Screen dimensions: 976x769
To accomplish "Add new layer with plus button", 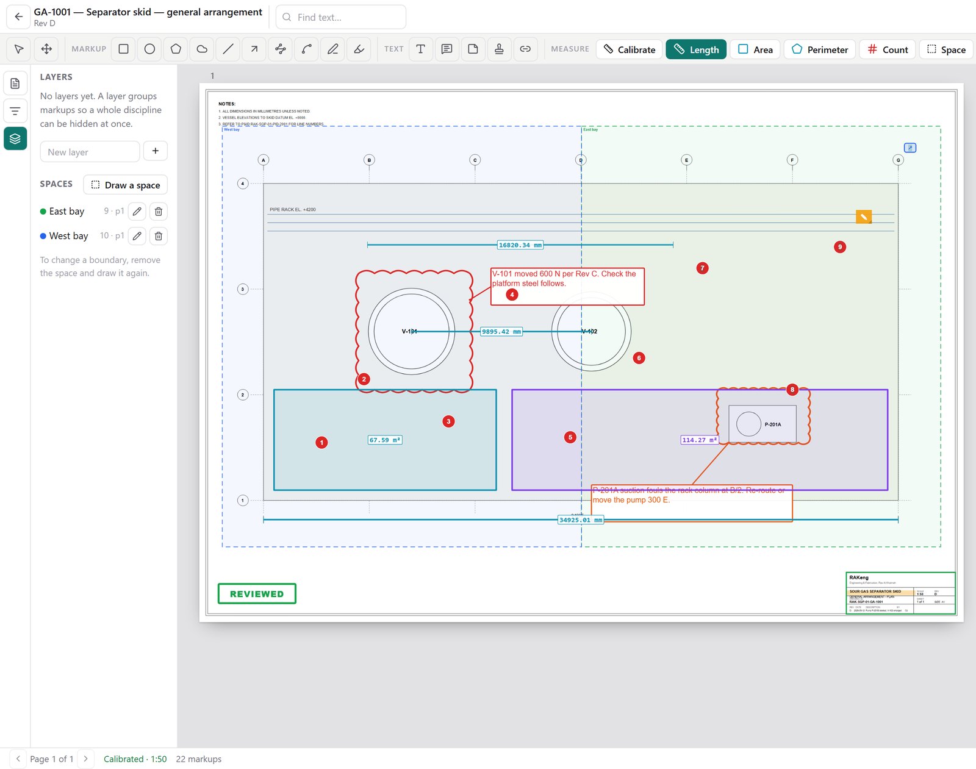I will click(x=156, y=151).
